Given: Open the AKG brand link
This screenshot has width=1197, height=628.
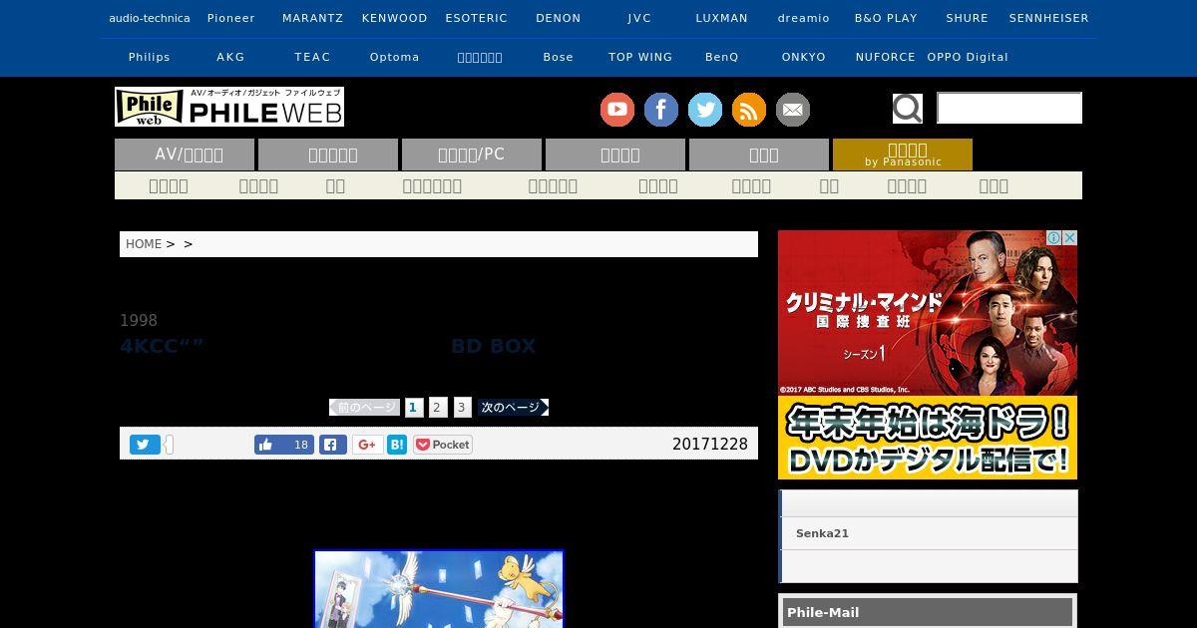Looking at the screenshot, I should [231, 57].
